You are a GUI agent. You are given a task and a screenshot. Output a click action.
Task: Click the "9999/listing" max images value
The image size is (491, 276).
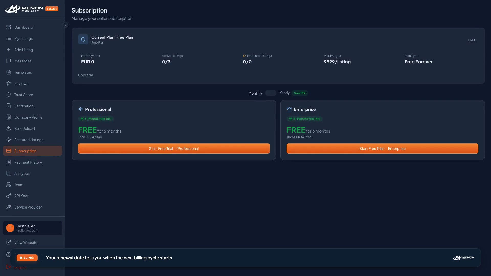pyautogui.click(x=337, y=62)
